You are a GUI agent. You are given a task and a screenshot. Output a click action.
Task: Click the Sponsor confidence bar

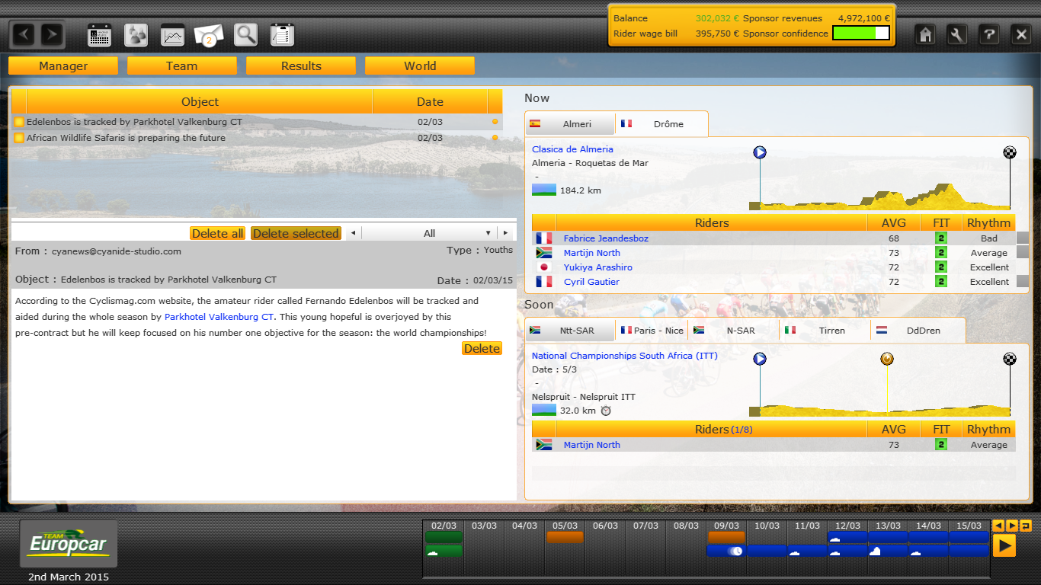[860, 34]
